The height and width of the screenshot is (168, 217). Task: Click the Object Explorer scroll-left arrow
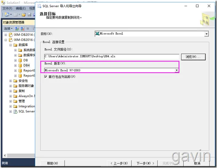click(x=5, y=156)
